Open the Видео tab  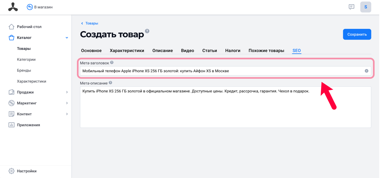point(187,51)
